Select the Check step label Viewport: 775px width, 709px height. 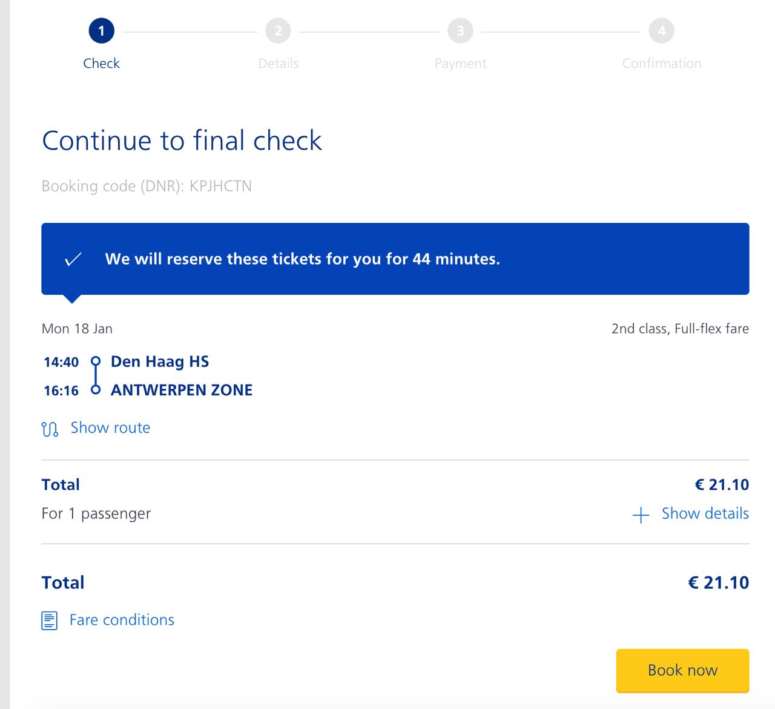coord(101,64)
